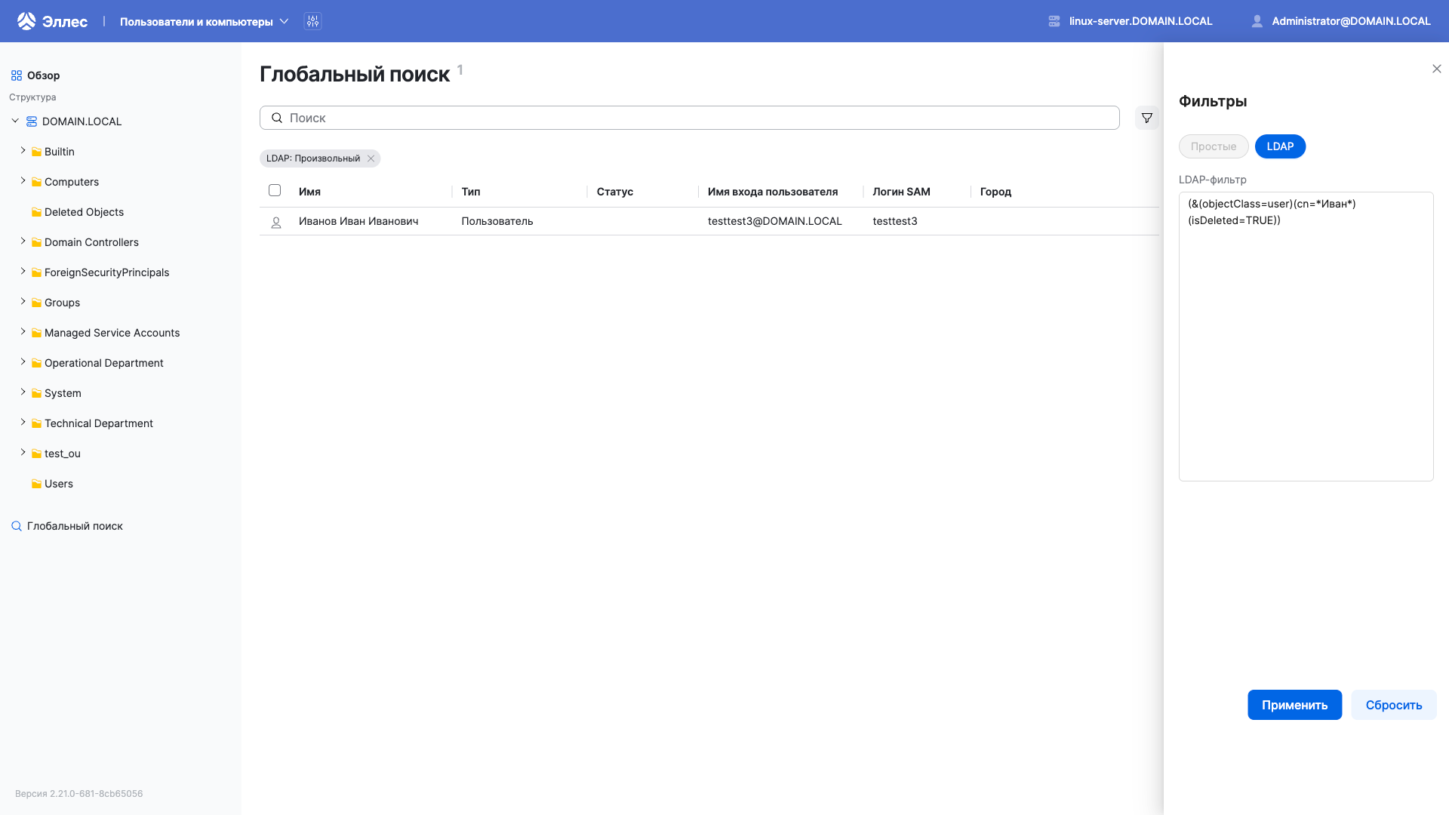Image resolution: width=1449 pixels, height=815 pixels.
Task: Expand the Computers node
Action: 23,181
